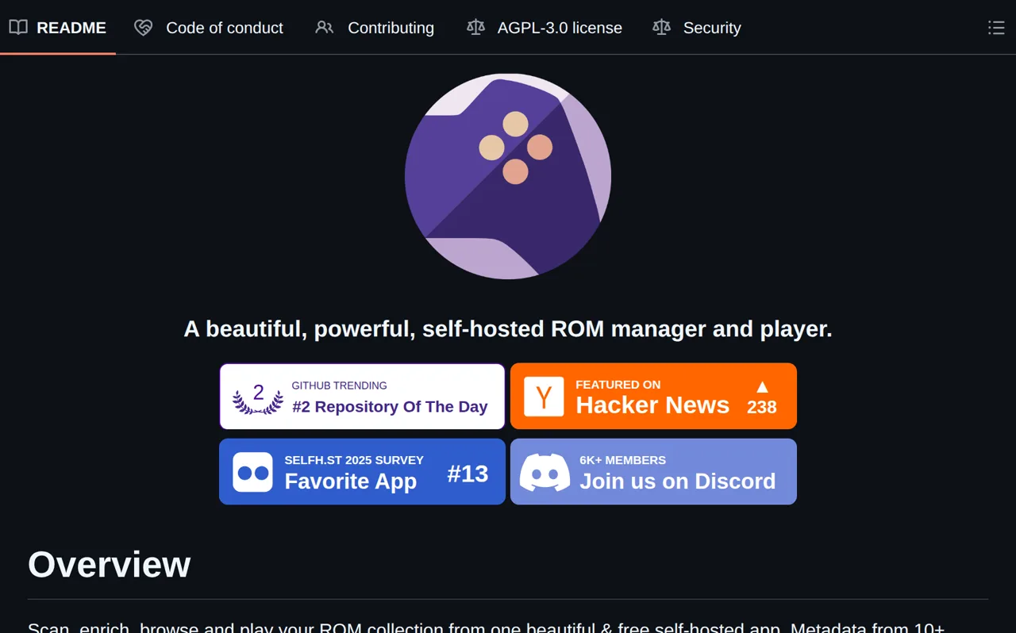Click the laurel wreath number 2 icon
The image size is (1016, 633).
258,398
